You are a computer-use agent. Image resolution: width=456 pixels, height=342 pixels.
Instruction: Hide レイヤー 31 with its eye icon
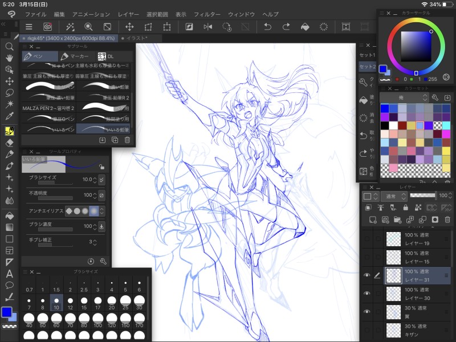pyautogui.click(x=367, y=275)
